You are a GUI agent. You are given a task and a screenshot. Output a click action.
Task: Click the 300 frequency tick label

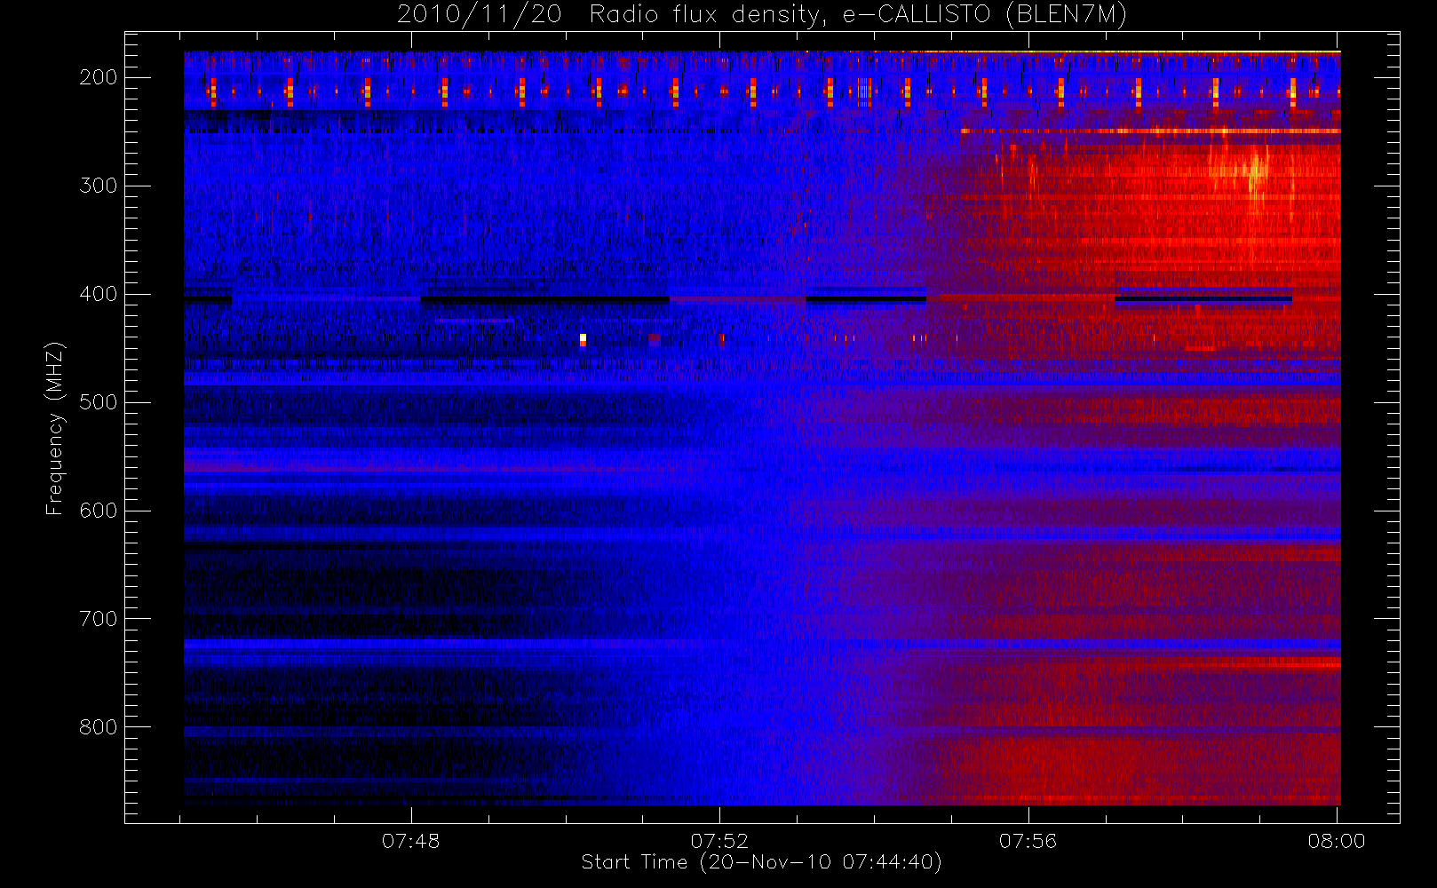click(x=98, y=186)
